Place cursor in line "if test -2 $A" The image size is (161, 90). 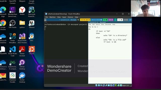pyautogui.click(x=110, y=42)
